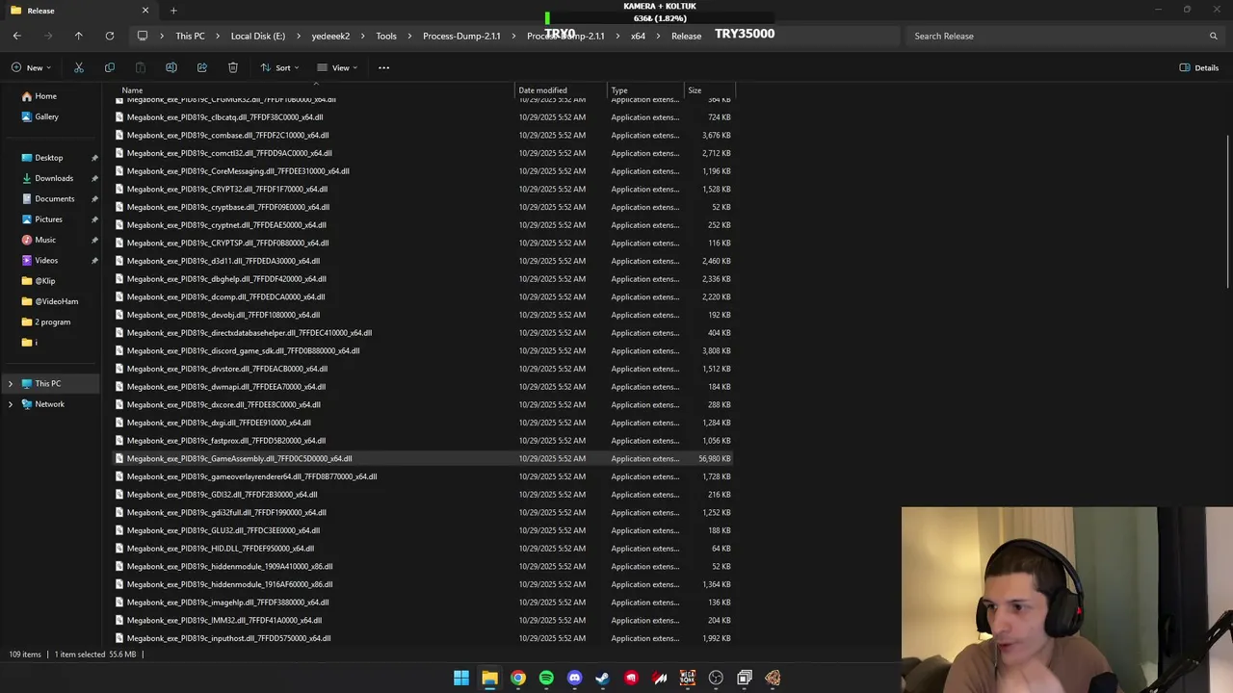Select the hiddenmodule_1909A410000 file
Screen dimensions: 1233x693
423,567
